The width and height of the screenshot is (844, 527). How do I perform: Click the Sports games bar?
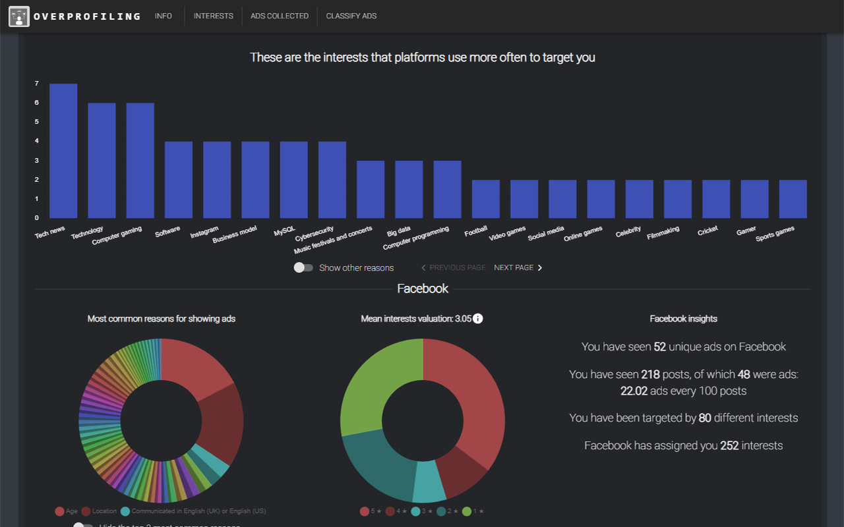tap(793, 199)
